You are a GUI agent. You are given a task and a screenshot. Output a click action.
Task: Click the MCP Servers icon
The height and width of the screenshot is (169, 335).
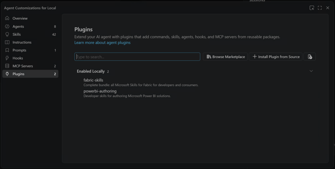[7, 66]
